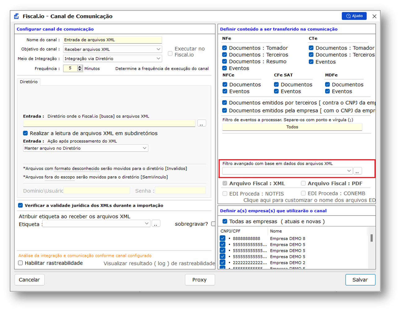Toggle NFCe Documentos checkbox
401x312 pixels.
pyautogui.click(x=225, y=84)
